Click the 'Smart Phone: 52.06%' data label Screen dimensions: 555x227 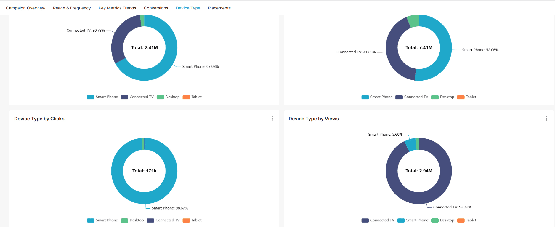point(480,50)
